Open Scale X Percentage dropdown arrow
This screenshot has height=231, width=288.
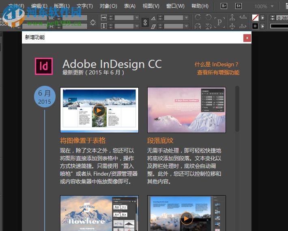137,17
